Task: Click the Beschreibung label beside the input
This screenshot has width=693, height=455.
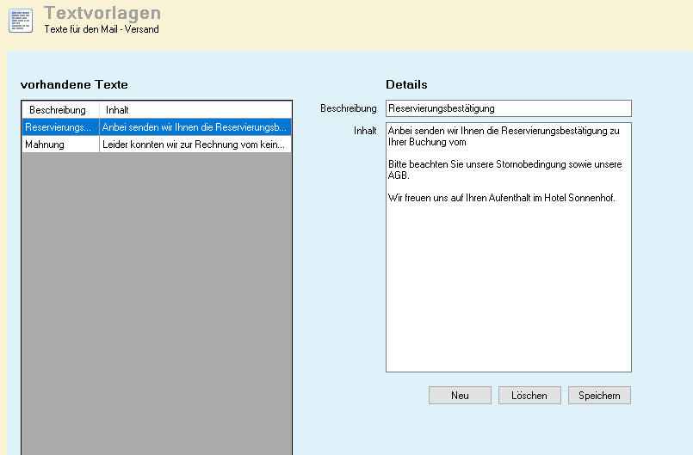Action: (349, 108)
